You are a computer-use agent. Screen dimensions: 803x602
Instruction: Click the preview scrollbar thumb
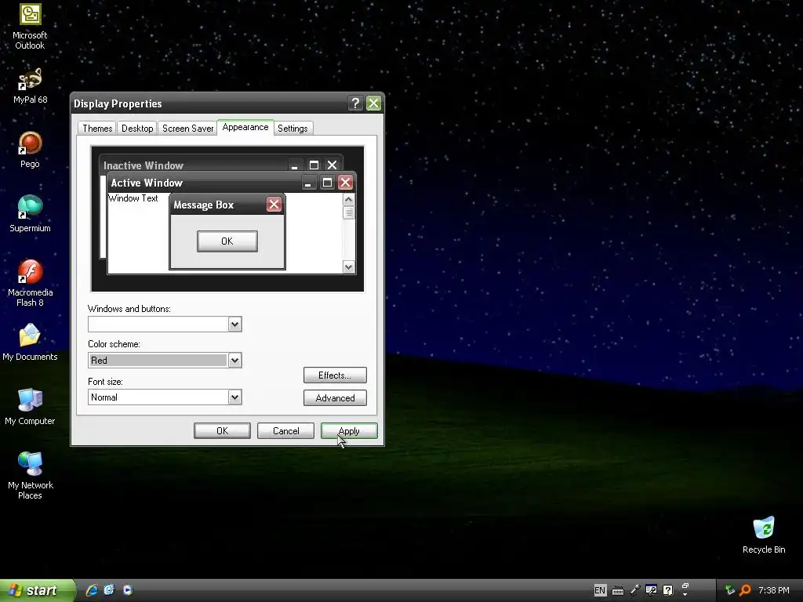click(349, 212)
